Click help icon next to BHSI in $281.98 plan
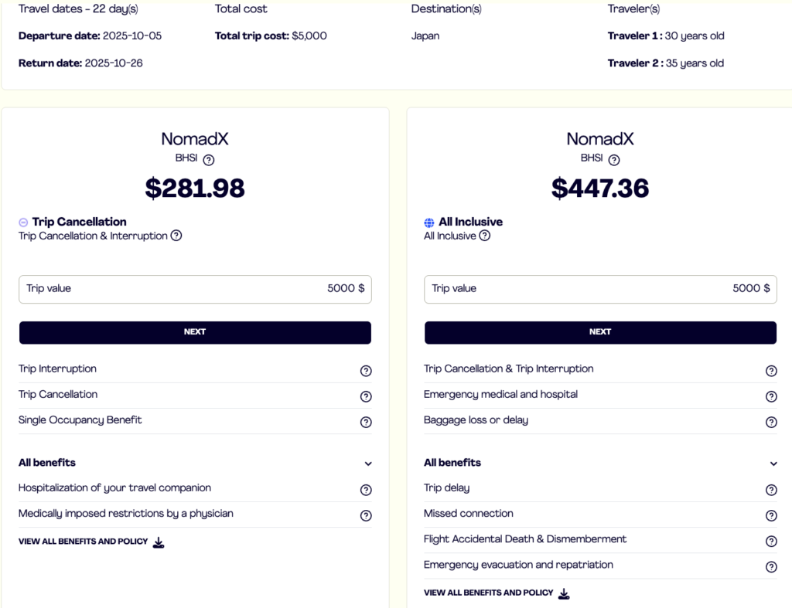 [209, 160]
